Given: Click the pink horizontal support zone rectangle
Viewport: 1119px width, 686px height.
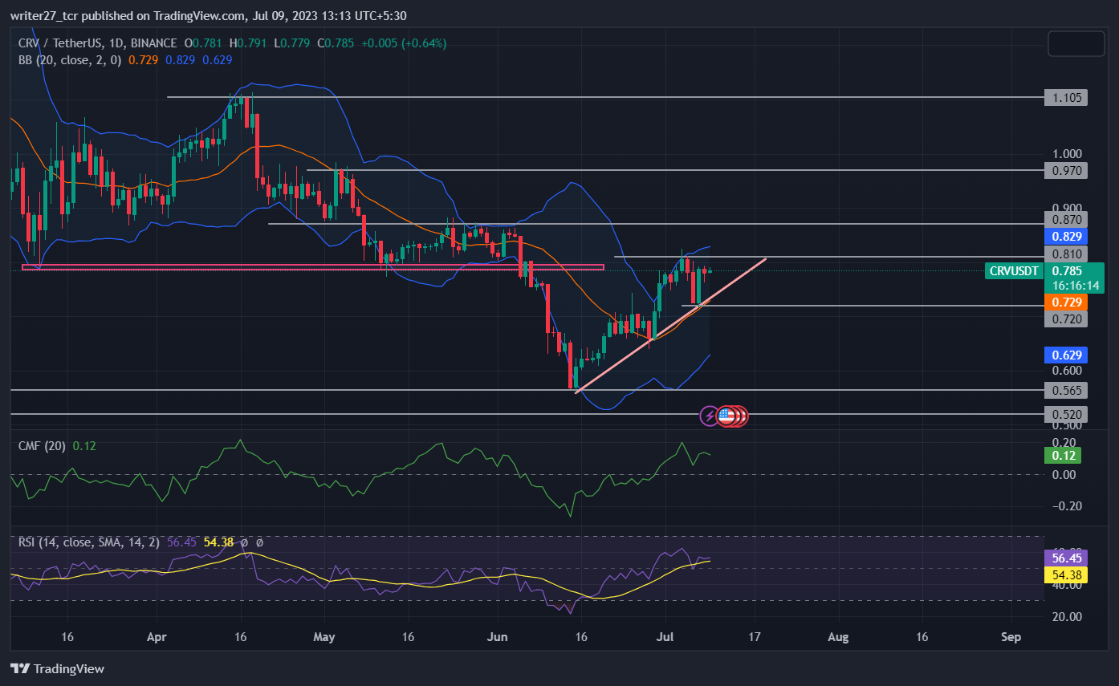Looking at the screenshot, I should tap(312, 267).
